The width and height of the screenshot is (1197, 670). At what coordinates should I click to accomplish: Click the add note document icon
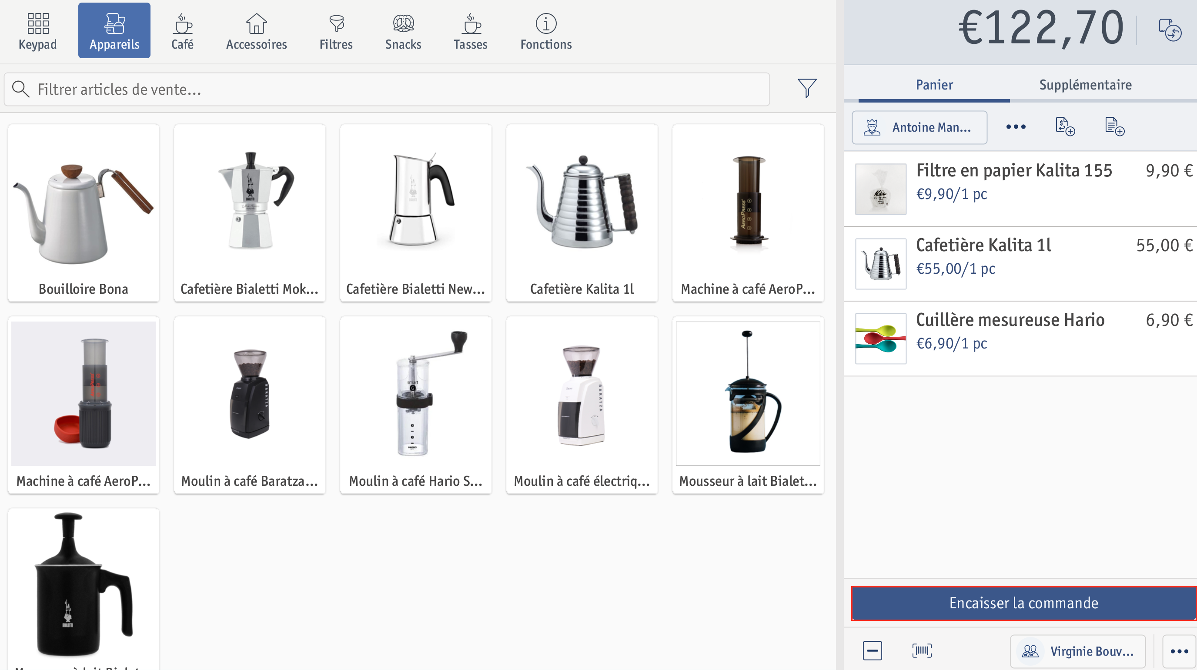coord(1114,126)
